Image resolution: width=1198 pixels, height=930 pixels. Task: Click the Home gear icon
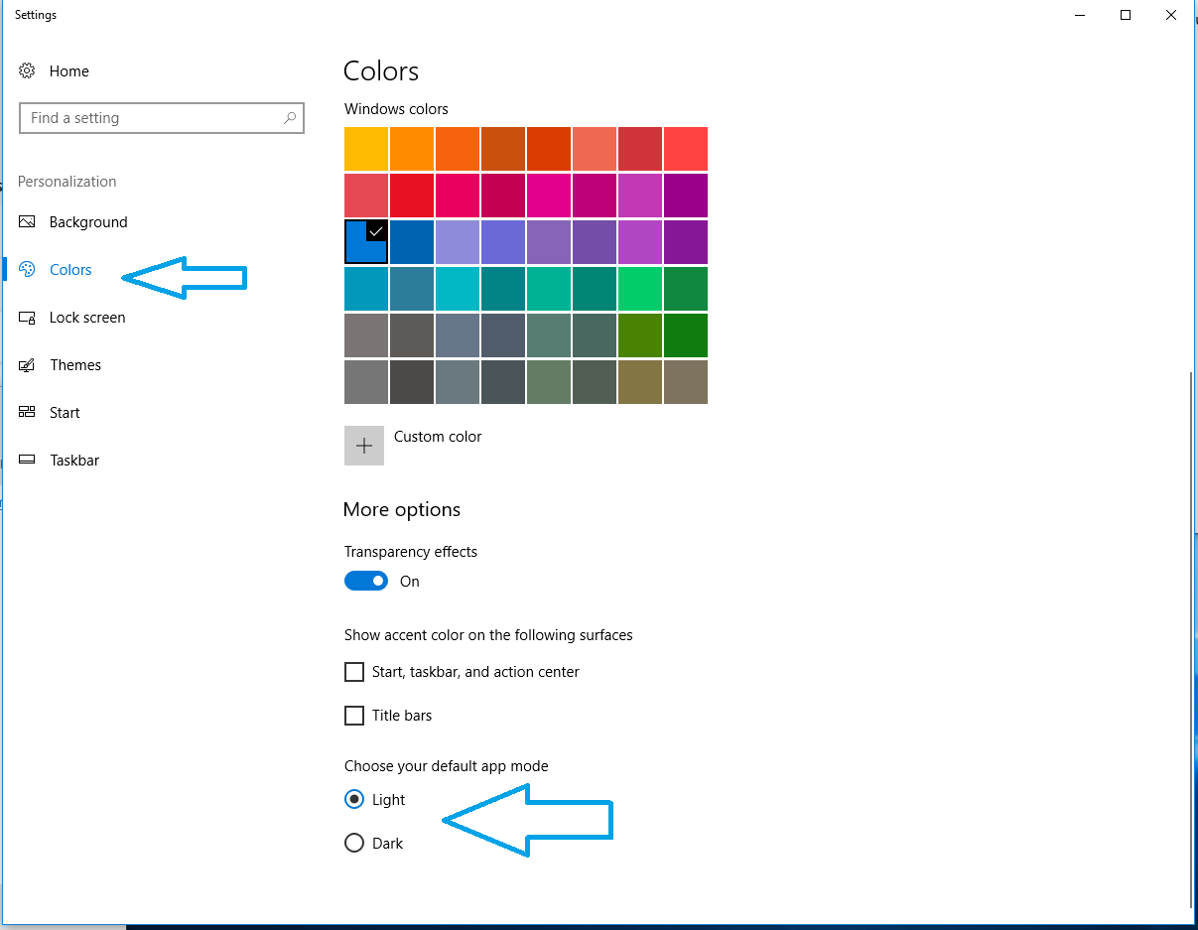tap(27, 71)
